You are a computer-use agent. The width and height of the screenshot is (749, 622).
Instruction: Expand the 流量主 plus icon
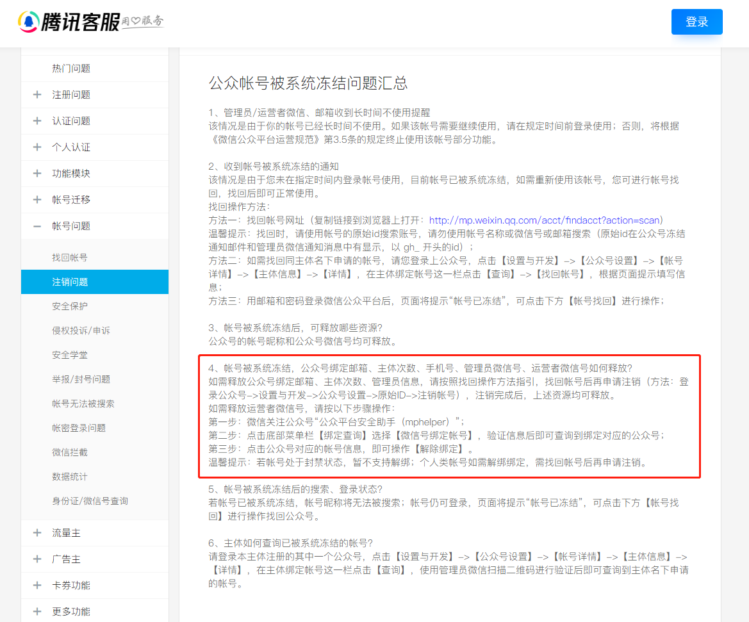click(37, 533)
